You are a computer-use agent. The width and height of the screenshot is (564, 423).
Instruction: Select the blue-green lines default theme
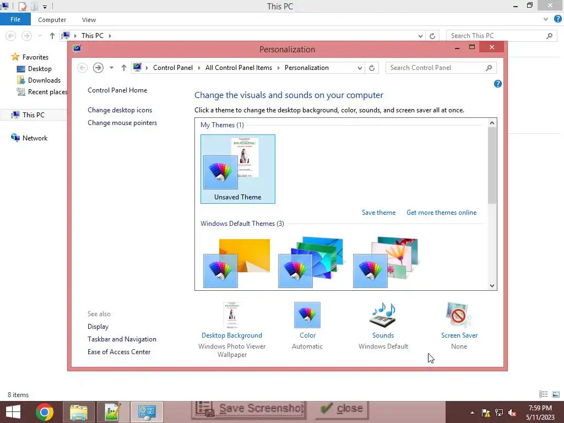(x=311, y=262)
